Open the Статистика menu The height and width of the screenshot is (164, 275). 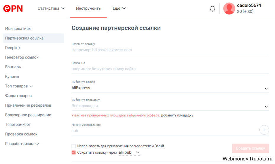coord(51,8)
